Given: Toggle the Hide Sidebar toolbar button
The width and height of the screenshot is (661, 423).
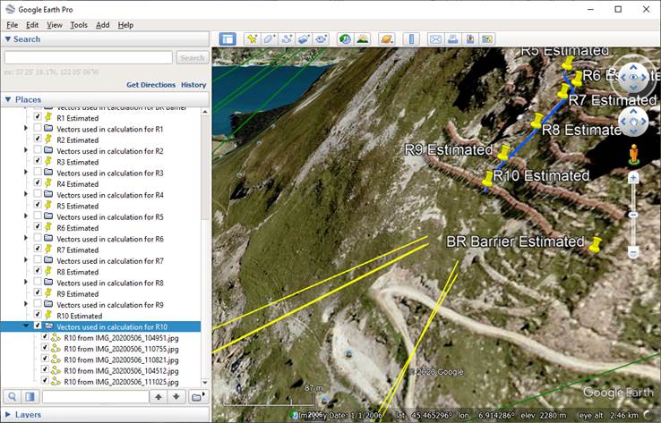Looking at the screenshot, I should (227, 39).
